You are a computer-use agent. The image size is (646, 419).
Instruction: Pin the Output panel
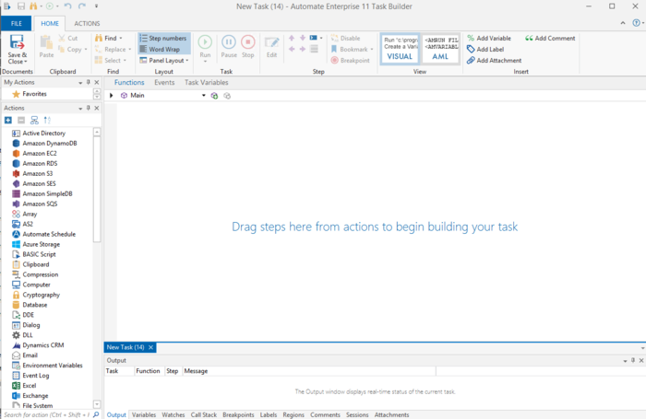click(633, 360)
